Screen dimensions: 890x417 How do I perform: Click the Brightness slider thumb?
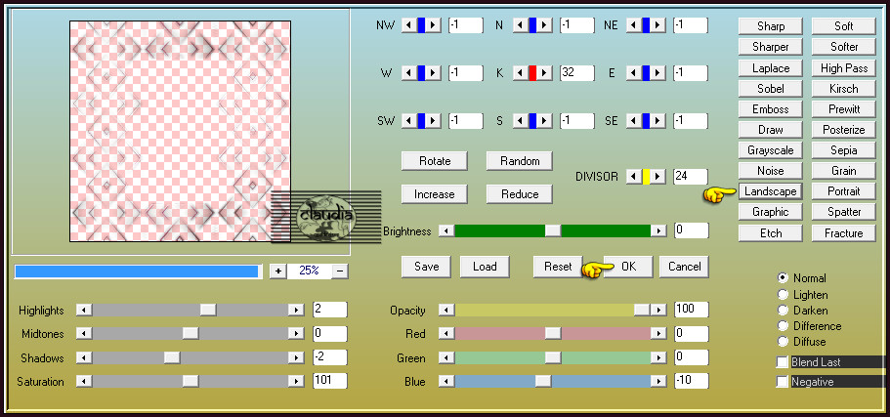(x=553, y=230)
